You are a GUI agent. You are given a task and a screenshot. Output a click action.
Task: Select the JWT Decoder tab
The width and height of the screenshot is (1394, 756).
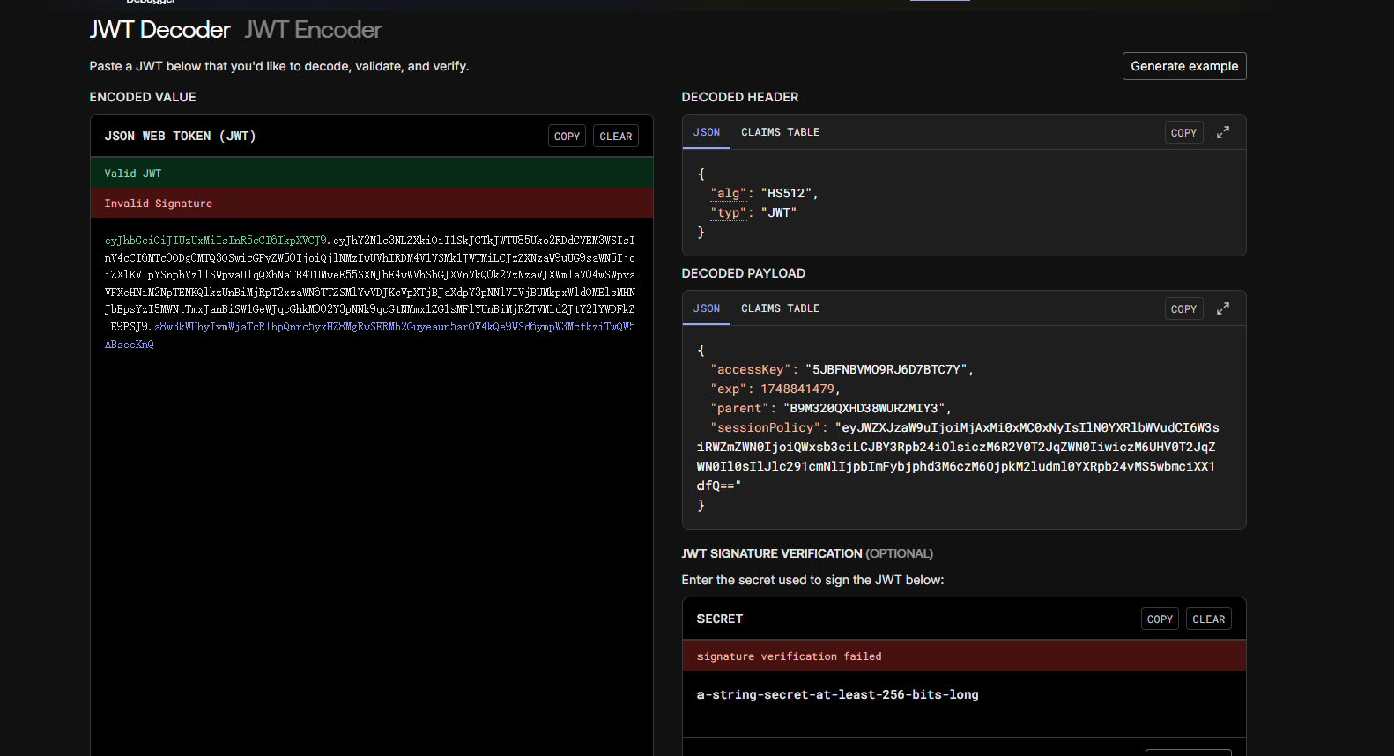159,30
